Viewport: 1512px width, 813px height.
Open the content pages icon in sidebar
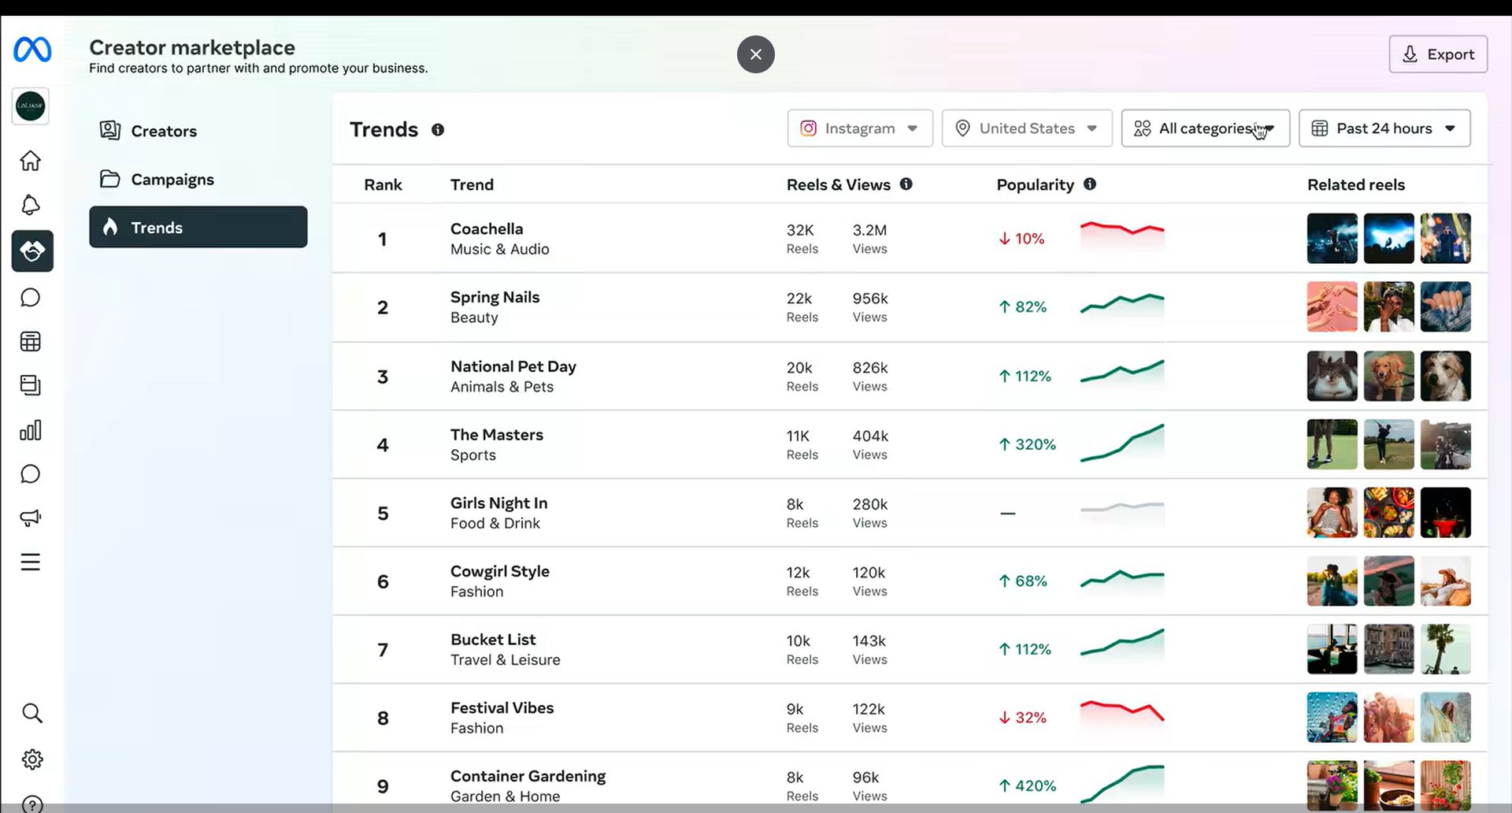[31, 385]
